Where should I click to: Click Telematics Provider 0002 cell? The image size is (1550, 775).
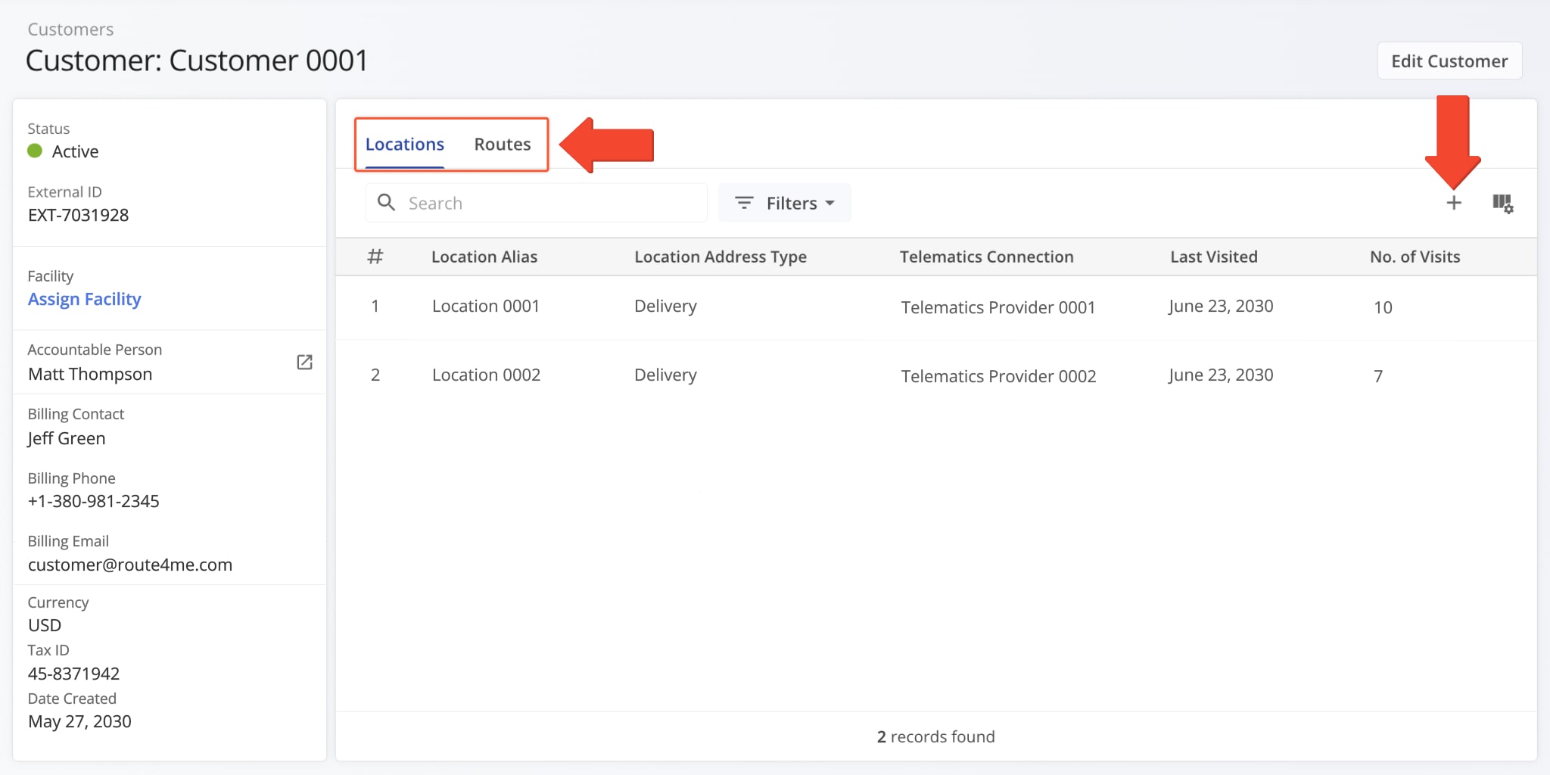coord(998,376)
